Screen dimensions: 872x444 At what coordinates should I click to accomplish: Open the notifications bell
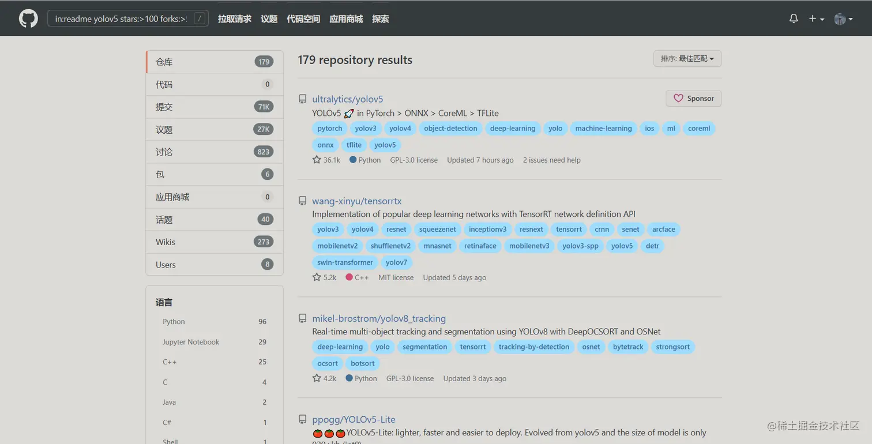pos(794,18)
